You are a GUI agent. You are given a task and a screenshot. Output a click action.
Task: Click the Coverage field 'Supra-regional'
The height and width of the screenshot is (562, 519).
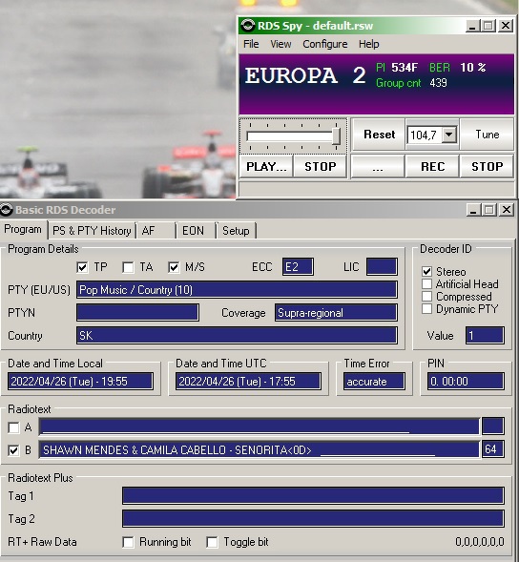coord(336,313)
